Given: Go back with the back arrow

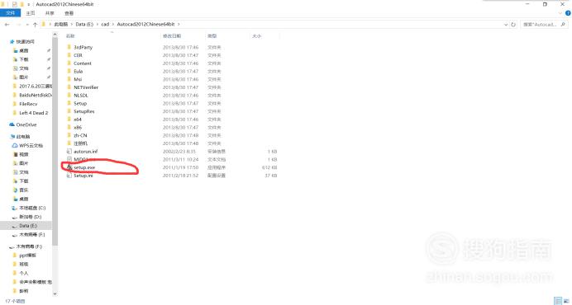Looking at the screenshot, I should tap(7, 25).
